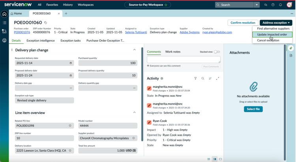
Task: Choose Find alternative suppliers
Action: click(273, 29)
